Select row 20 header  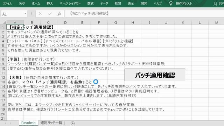click(x=3, y=114)
